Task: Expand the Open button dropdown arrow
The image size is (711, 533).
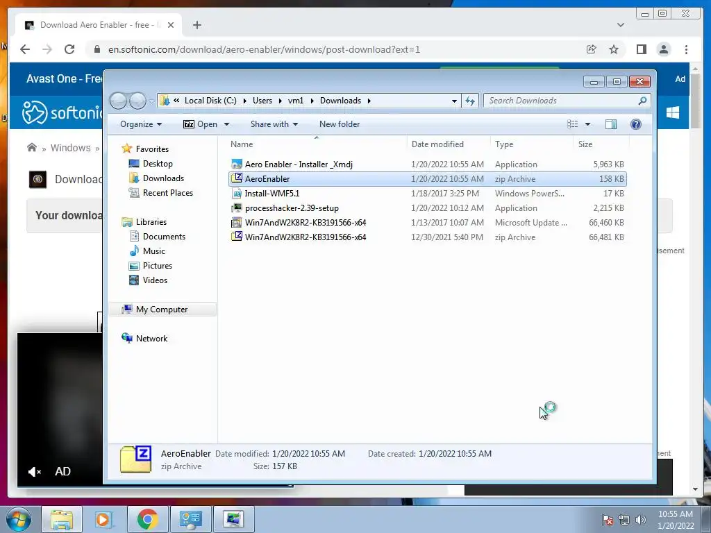Action: coord(227,124)
